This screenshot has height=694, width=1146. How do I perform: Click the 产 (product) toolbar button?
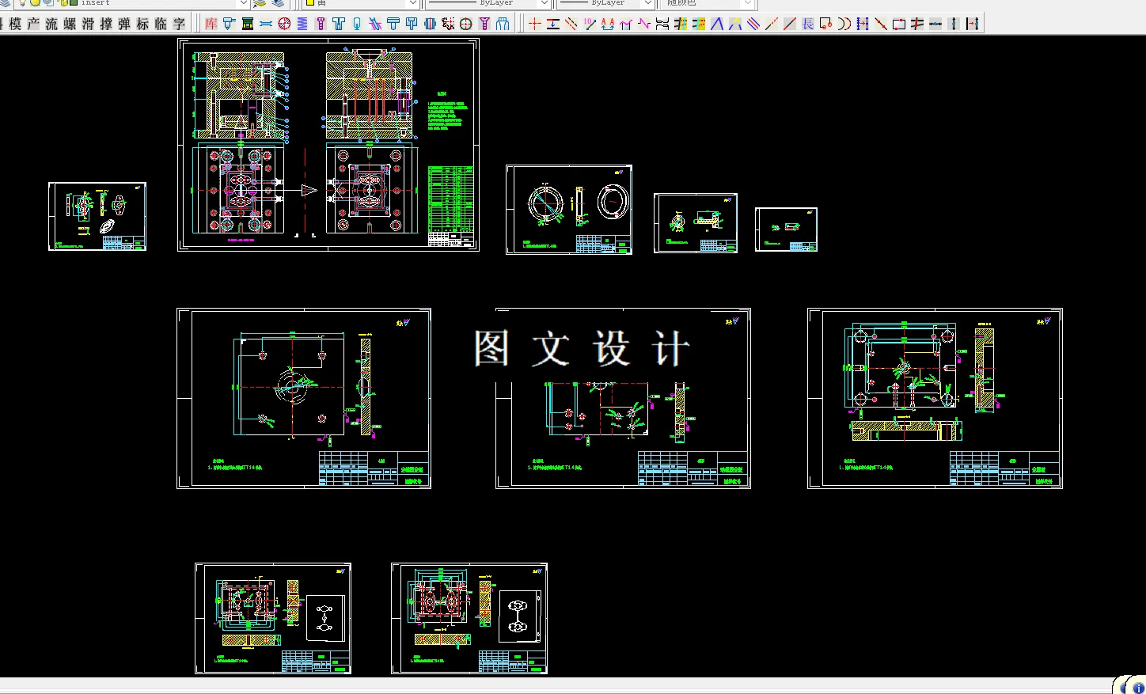pos(33,24)
